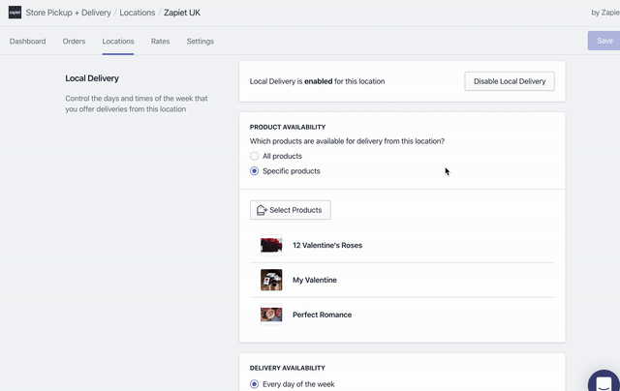Screen dimensions: 620x391
Task: Select the All products radio option
Action: coord(255,156)
